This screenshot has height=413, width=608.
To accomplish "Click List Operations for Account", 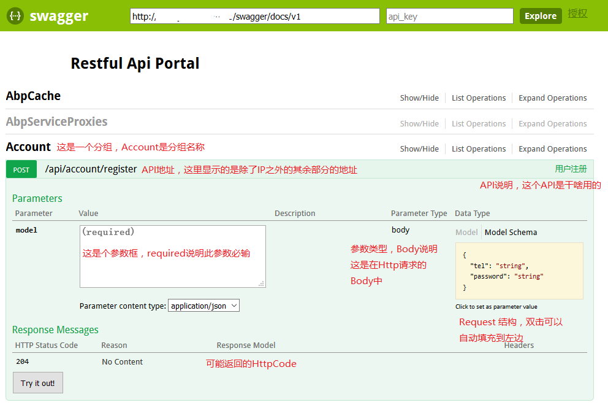I will [479, 149].
